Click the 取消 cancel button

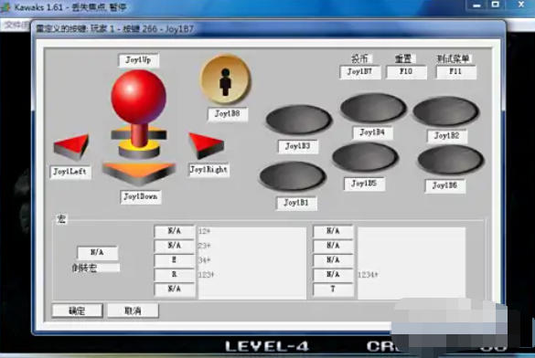[x=134, y=311]
